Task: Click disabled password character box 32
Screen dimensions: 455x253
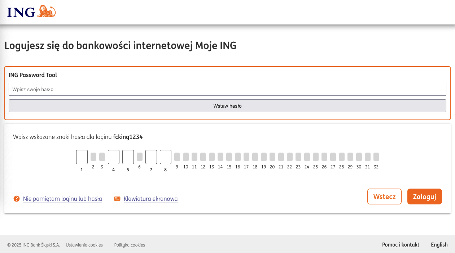Action: [376, 157]
